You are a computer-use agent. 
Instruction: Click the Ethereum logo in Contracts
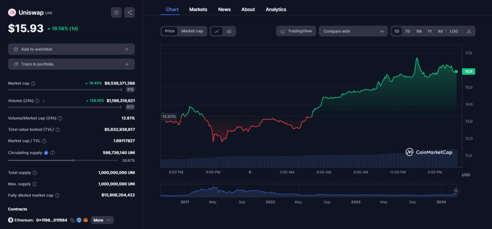11,220
